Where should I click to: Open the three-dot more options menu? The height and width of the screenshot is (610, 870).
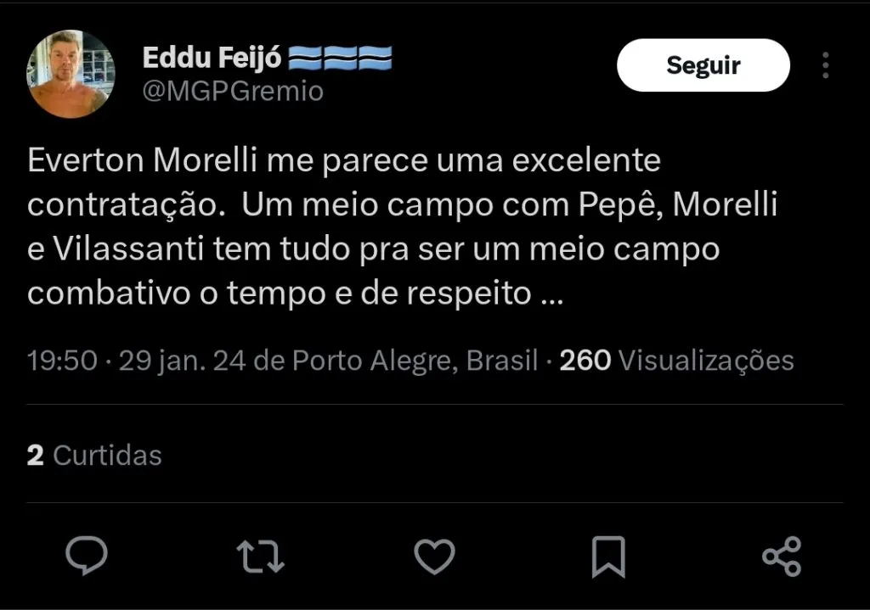[x=825, y=65]
